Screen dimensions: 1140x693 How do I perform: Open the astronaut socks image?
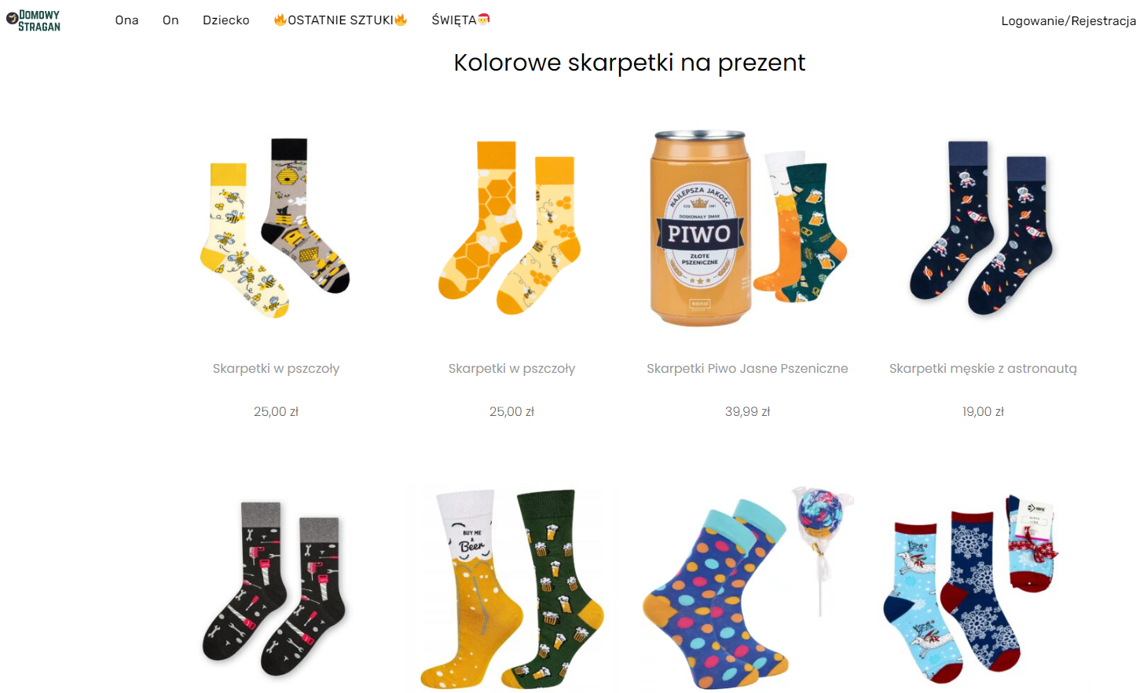click(x=983, y=228)
